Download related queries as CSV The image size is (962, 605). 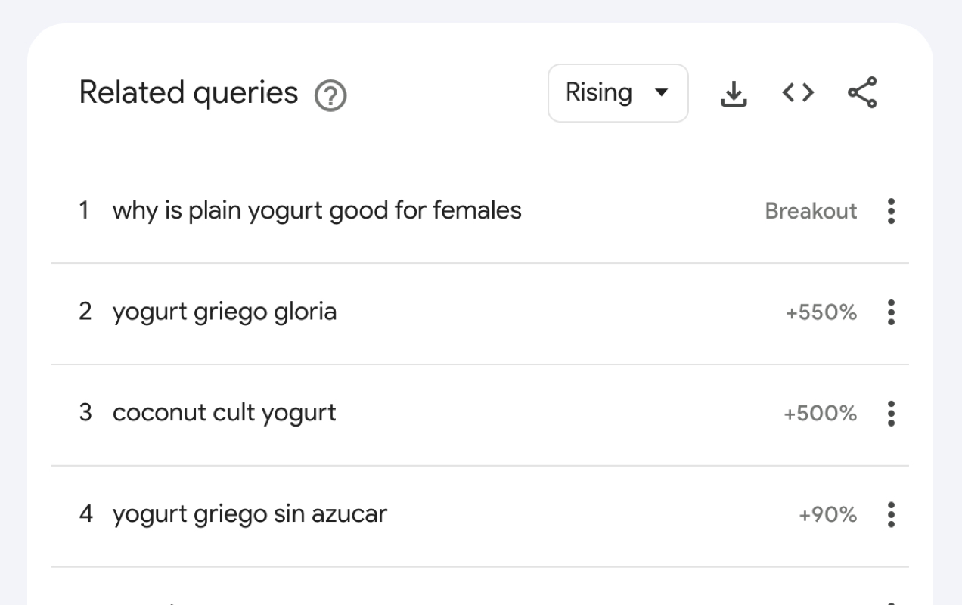(733, 93)
